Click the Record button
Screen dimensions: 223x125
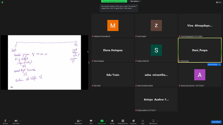pyautogui.click(x=112, y=122)
